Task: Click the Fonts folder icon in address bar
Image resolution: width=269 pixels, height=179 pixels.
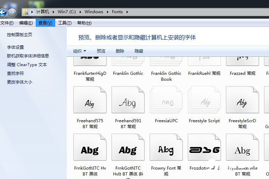Action: tap(26, 12)
